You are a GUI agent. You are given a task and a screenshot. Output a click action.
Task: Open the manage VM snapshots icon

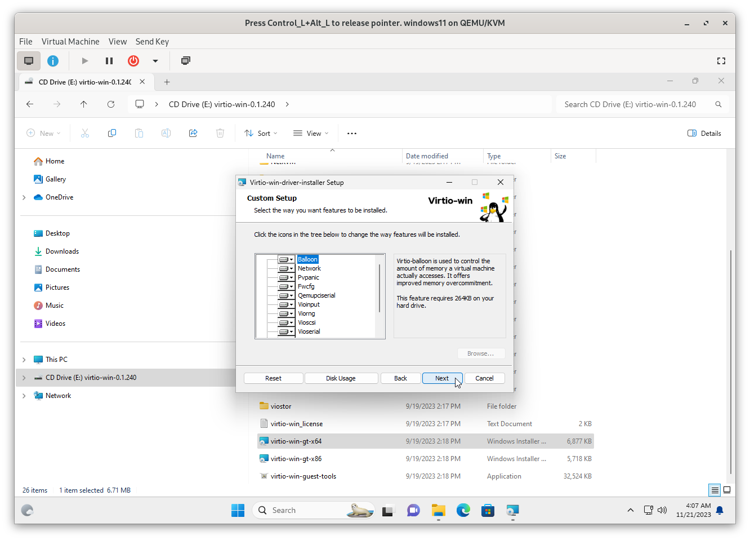coord(186,61)
